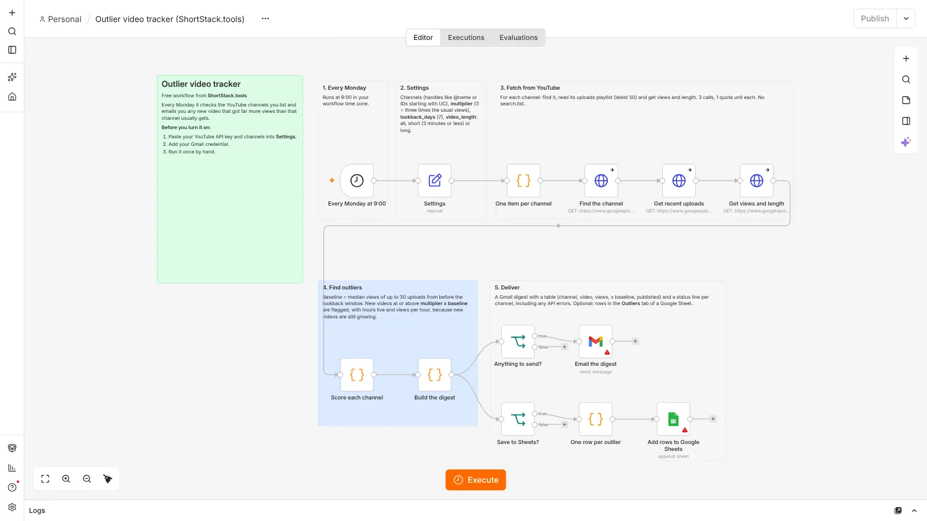Open the workflow three-dots actions menu
Image resolution: width=927 pixels, height=521 pixels.
[x=265, y=19]
